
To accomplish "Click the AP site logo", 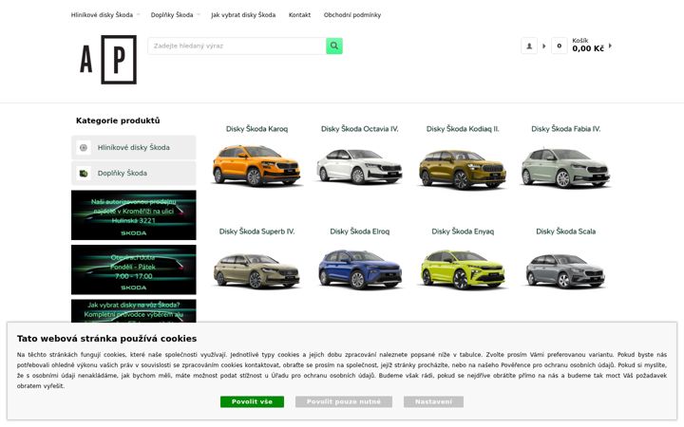I will point(108,59).
